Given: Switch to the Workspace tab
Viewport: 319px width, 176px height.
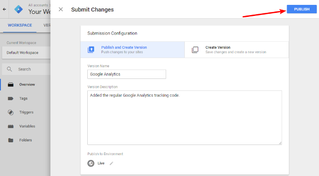Looking at the screenshot, I should (20, 25).
